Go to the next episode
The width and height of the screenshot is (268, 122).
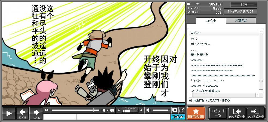tap(255, 113)
